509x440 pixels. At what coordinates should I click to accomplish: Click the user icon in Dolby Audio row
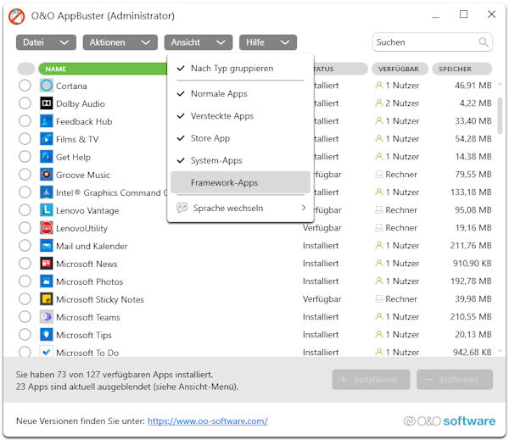point(379,103)
